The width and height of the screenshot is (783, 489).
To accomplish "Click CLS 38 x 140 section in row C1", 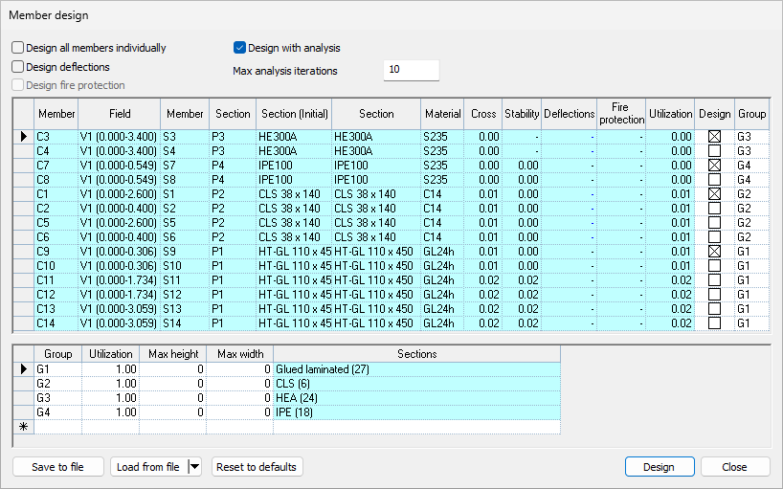I will (376, 193).
